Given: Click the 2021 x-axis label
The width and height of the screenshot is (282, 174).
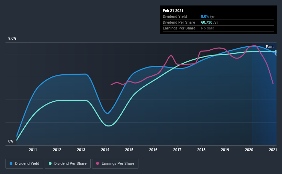Looking at the screenshot, I should point(273,150).
